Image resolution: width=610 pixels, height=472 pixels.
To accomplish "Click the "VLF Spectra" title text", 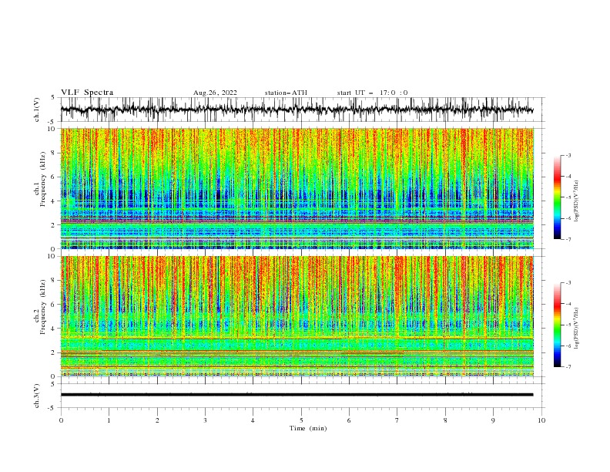I will tap(87, 93).
